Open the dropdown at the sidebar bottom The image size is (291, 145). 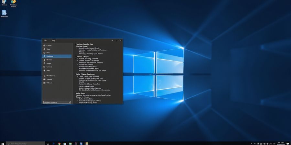pos(57,102)
